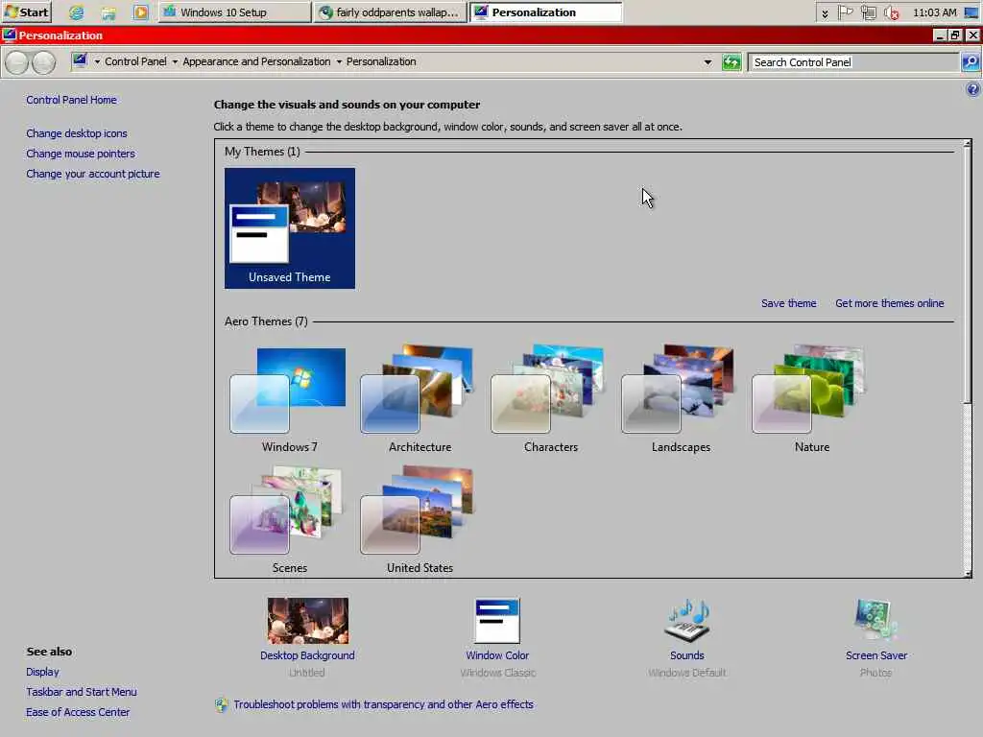Click Save theme link
Viewport: 983px width, 737px height.
click(x=789, y=303)
